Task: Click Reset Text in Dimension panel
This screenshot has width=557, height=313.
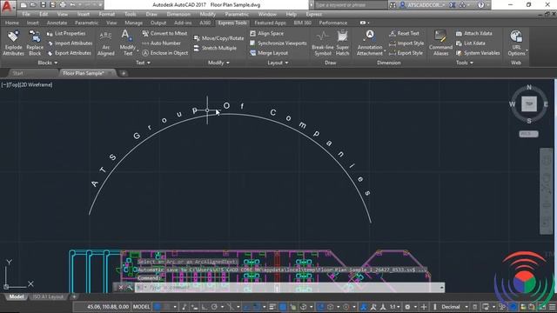Action: 404,33
